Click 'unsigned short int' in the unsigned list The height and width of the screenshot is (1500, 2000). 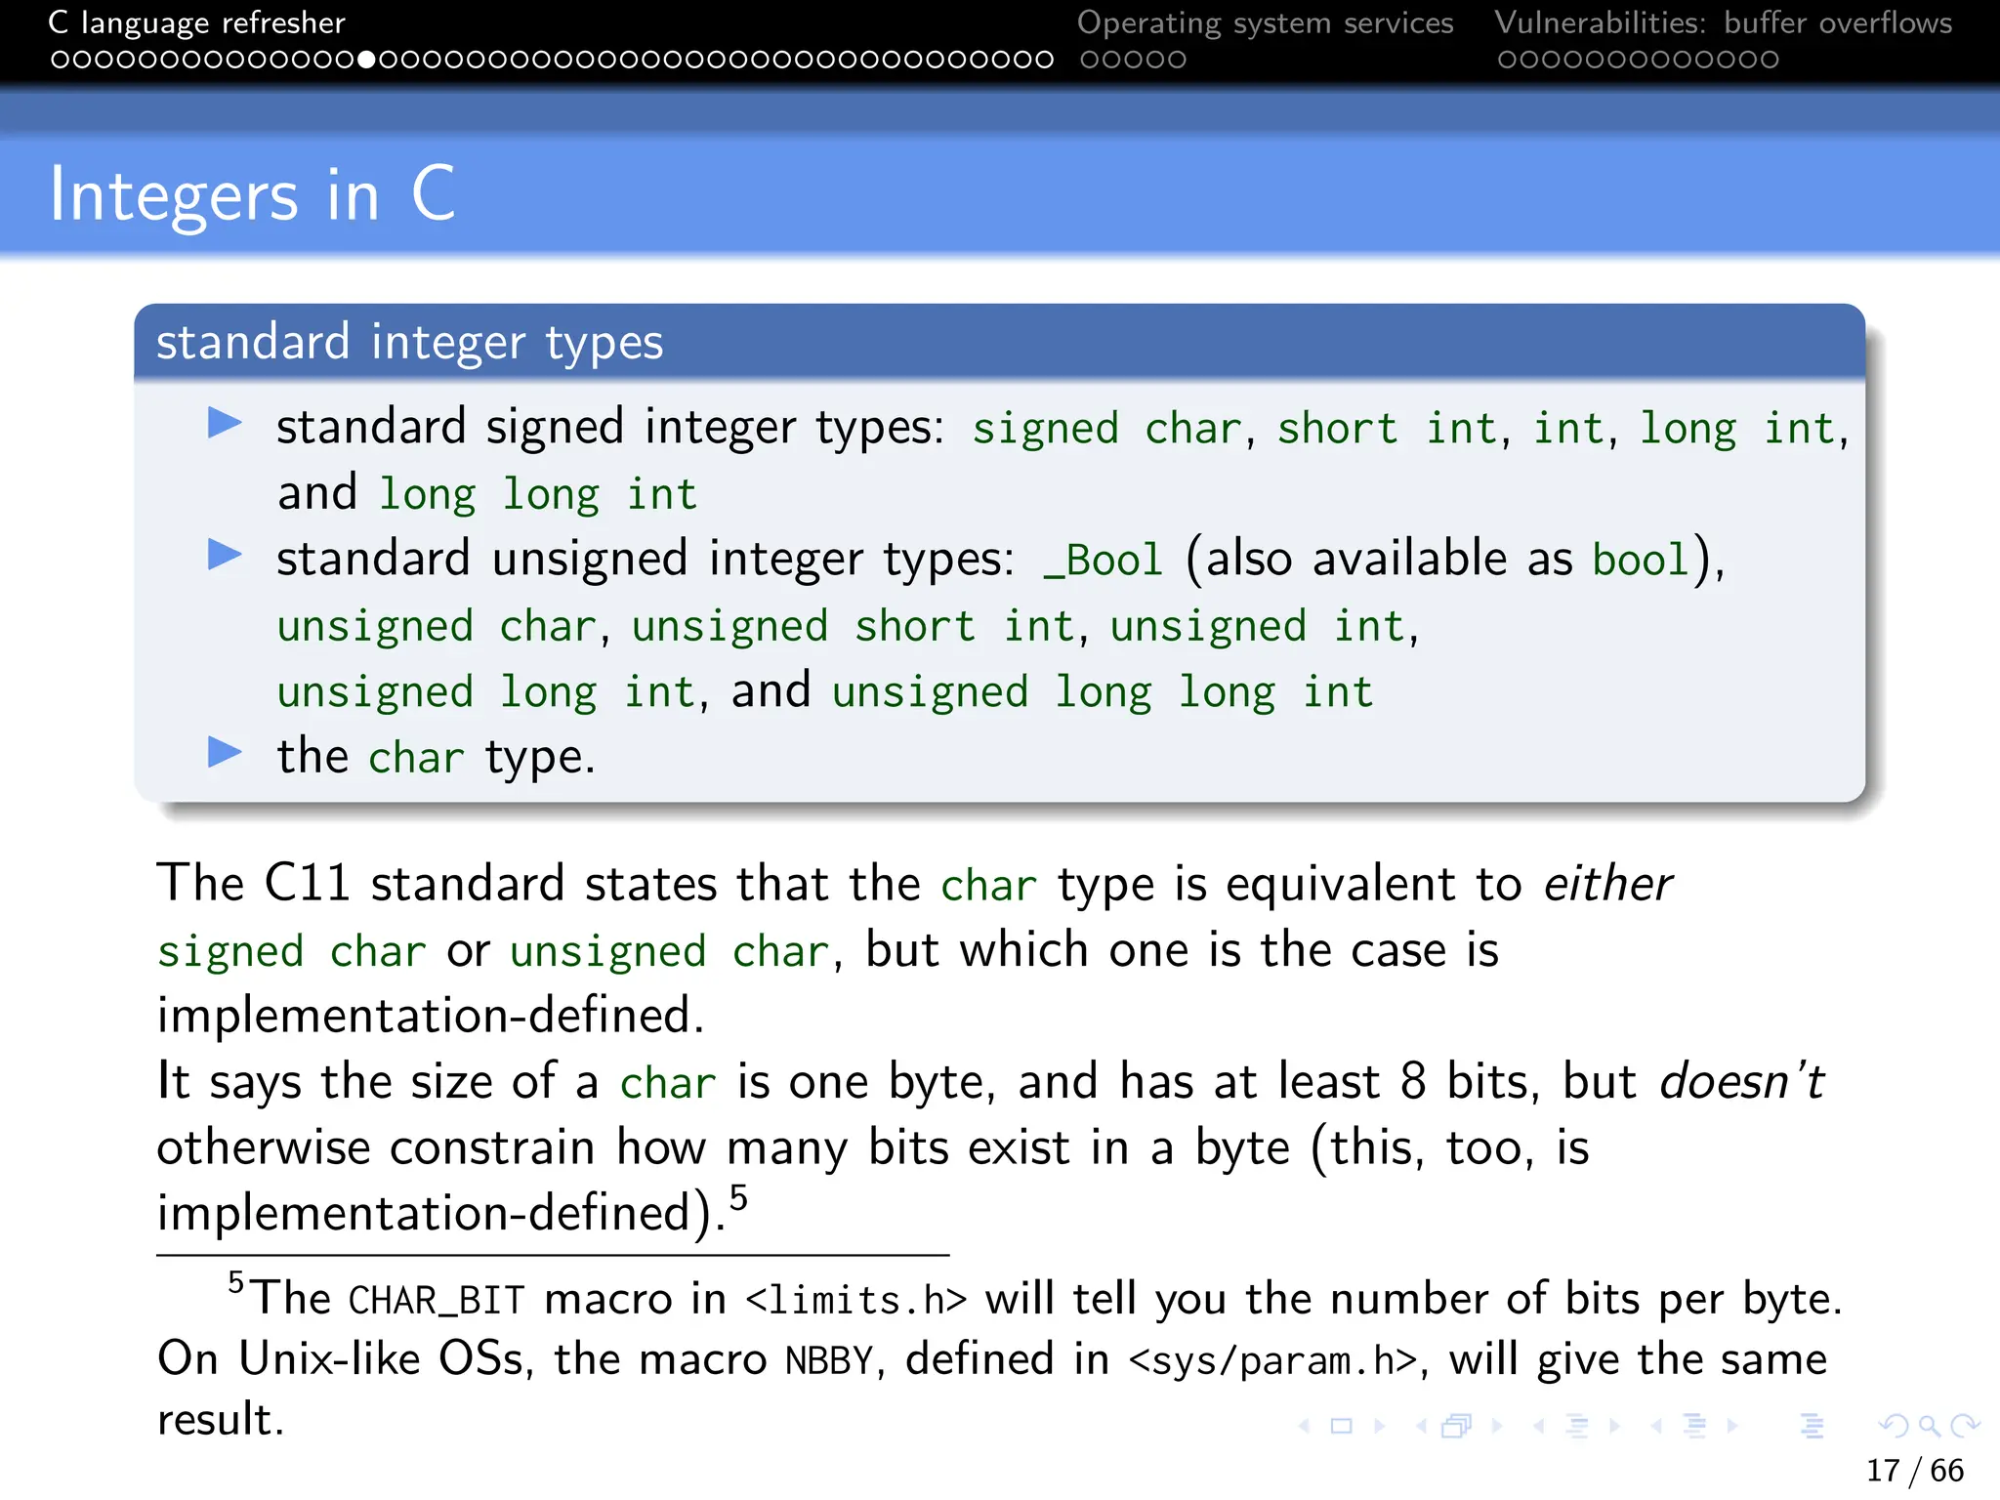click(853, 626)
